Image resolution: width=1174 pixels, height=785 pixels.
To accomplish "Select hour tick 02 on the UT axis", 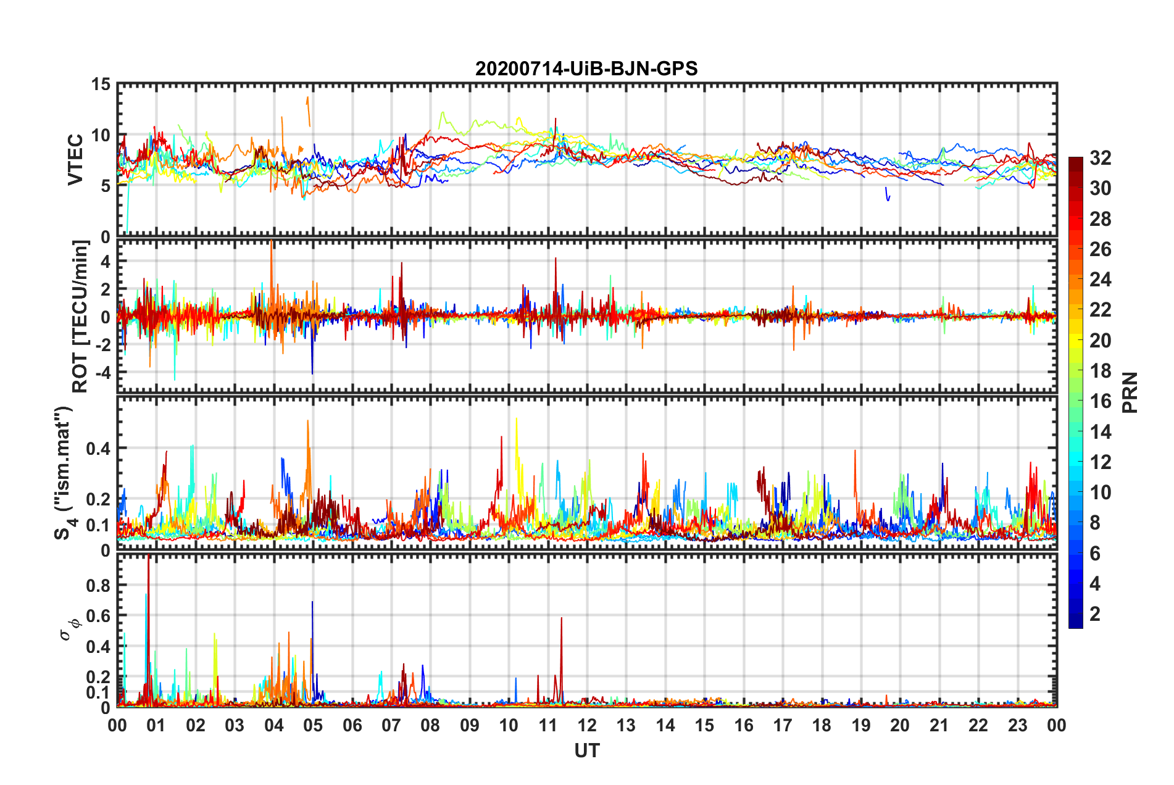I will tap(196, 725).
